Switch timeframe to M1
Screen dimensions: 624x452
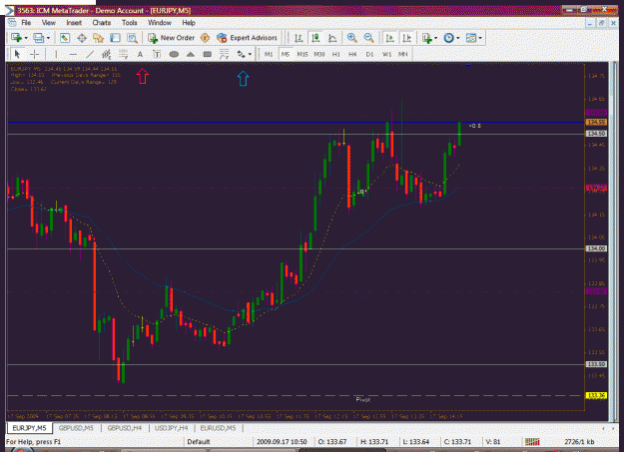(269, 54)
